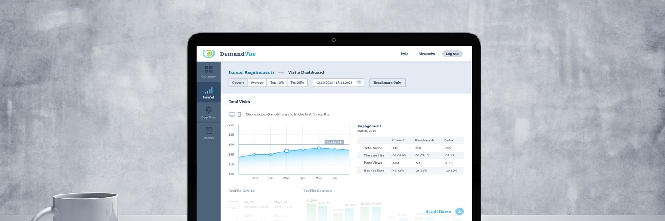Viewport: 665px width, 221px height.
Task: Click the Traffic Sources heading
Action: click(x=317, y=191)
